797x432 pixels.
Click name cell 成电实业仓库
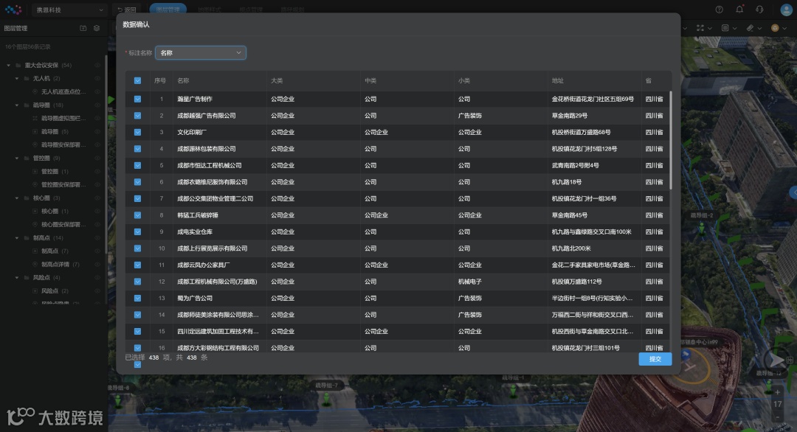click(195, 231)
